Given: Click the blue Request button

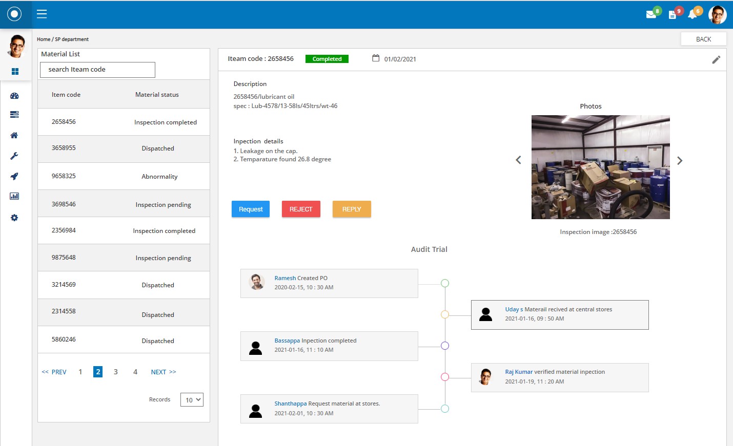Looking at the screenshot, I should coord(251,209).
